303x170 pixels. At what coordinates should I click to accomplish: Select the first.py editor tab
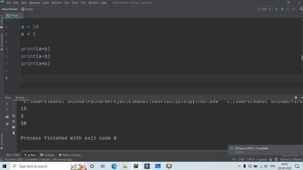click(x=14, y=16)
